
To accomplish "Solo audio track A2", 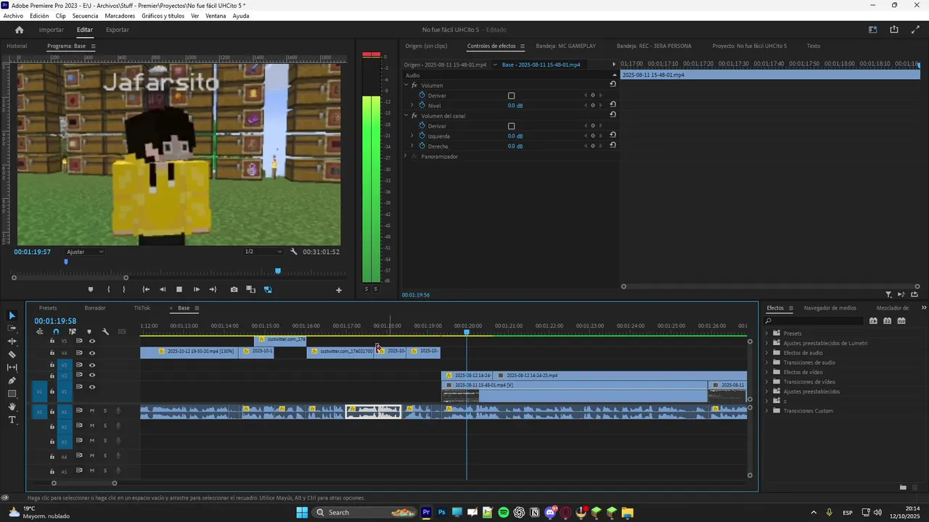I will point(105,426).
